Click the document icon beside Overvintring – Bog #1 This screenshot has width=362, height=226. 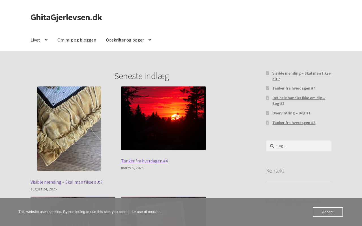tap(268, 113)
